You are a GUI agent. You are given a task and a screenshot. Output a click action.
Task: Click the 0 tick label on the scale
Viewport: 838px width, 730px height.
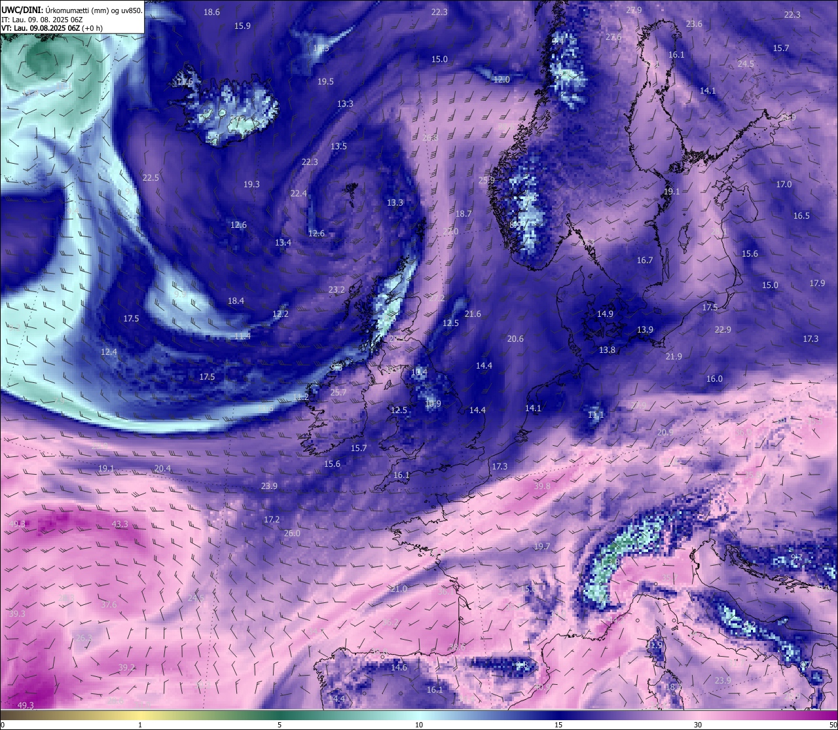click(3, 725)
